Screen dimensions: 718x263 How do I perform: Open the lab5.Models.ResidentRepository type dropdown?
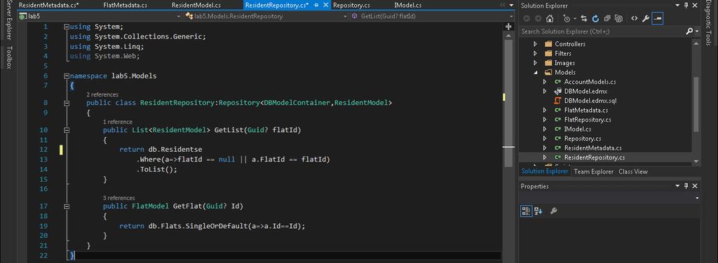tap(346, 16)
